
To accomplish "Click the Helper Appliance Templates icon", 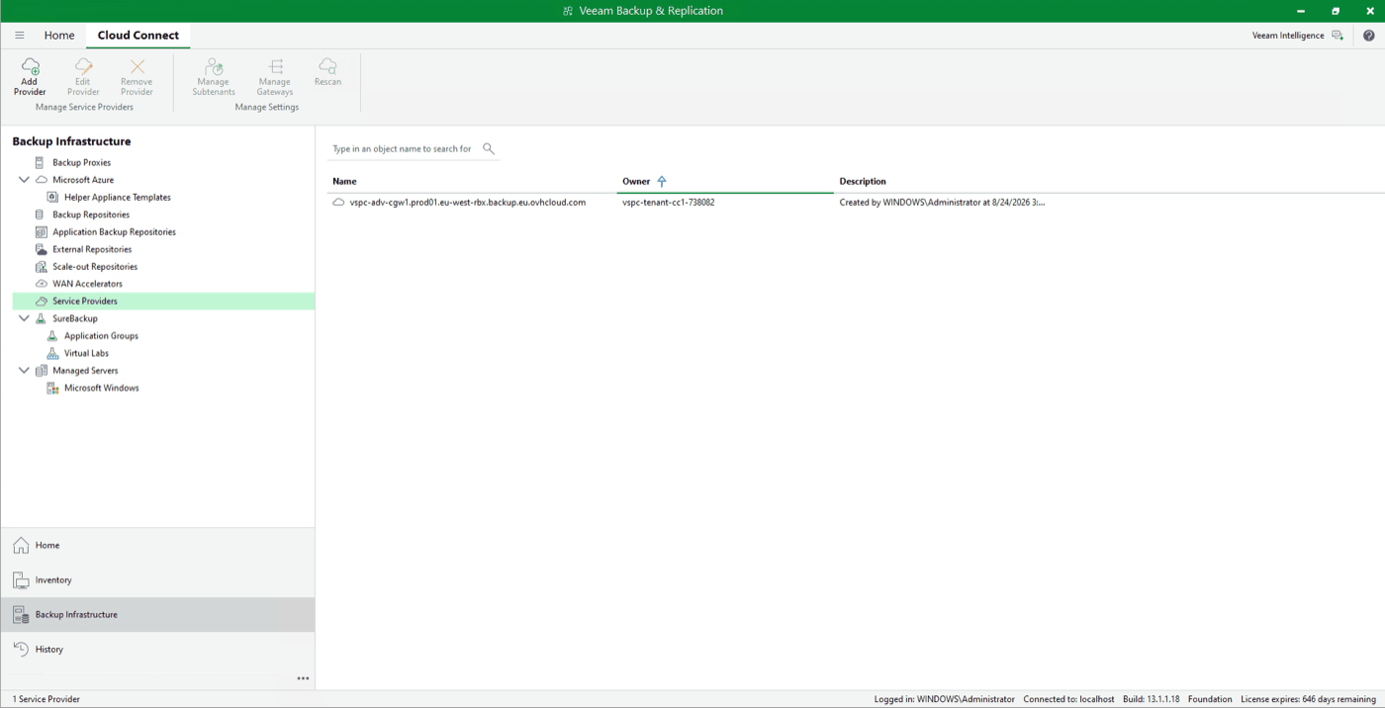I will (x=53, y=197).
